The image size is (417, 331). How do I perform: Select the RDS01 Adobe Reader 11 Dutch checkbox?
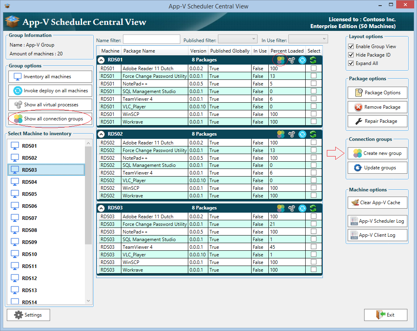tap(314, 68)
